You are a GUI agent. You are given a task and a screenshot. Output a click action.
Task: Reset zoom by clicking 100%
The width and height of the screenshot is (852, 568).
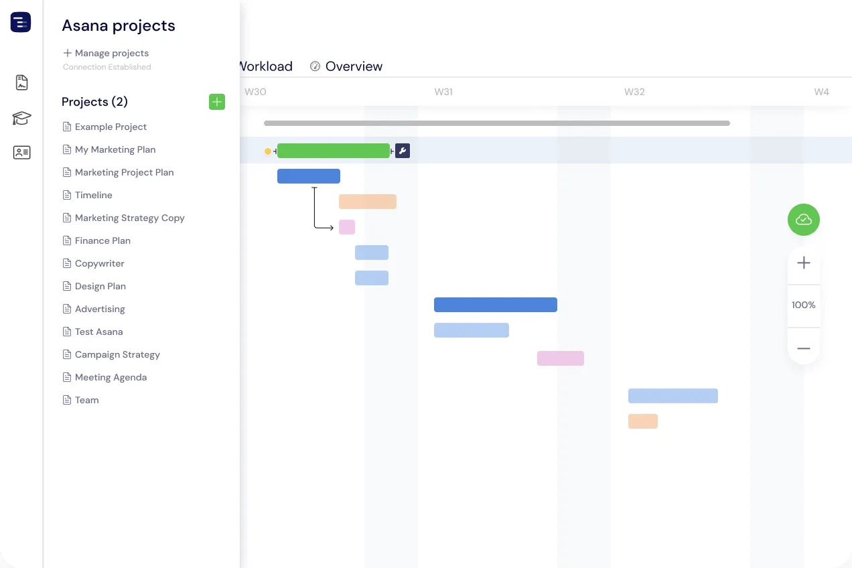click(x=803, y=305)
